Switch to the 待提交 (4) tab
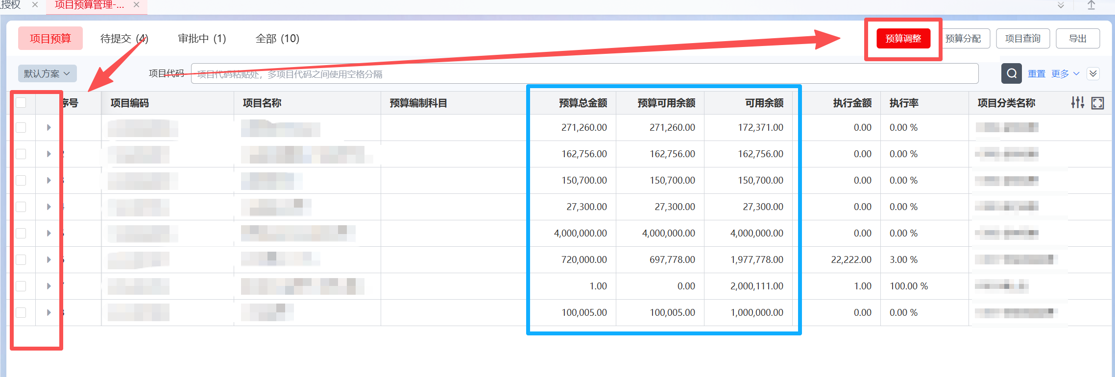This screenshot has height=377, width=1115. click(x=124, y=39)
